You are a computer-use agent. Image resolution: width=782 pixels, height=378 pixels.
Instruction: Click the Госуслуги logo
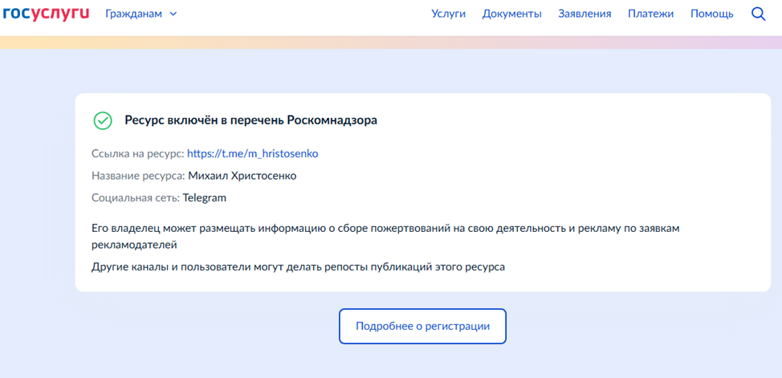[46, 13]
